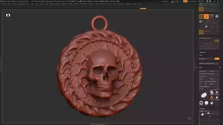Adjust the See-through slider

pos(176,1)
